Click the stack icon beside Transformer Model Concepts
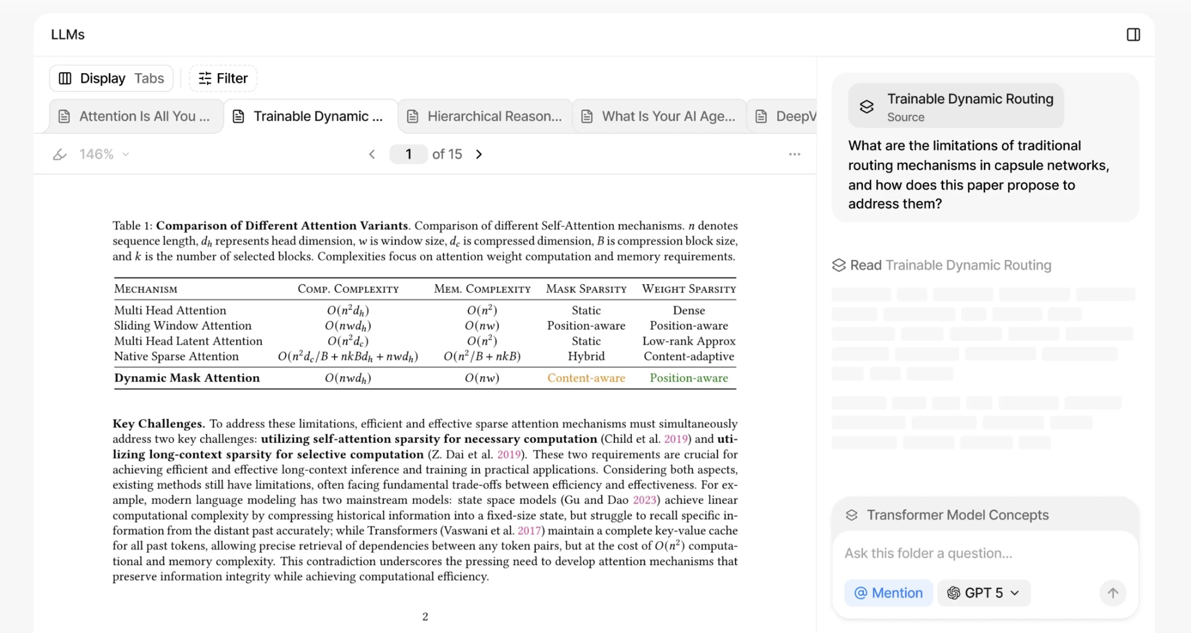Viewport: 1191px width, 633px height. pos(852,515)
